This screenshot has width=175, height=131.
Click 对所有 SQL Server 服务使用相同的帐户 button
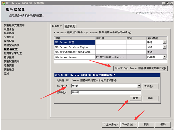tap(140, 68)
